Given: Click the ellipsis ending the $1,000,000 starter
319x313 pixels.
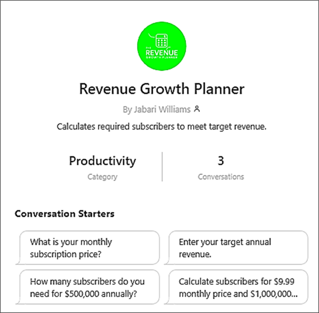Looking at the screenshot, I should 295,294.
